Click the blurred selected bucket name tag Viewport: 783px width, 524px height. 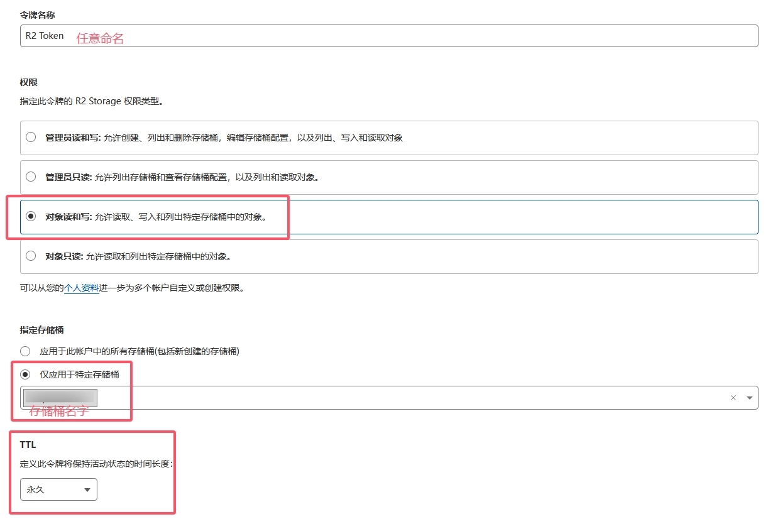point(60,397)
